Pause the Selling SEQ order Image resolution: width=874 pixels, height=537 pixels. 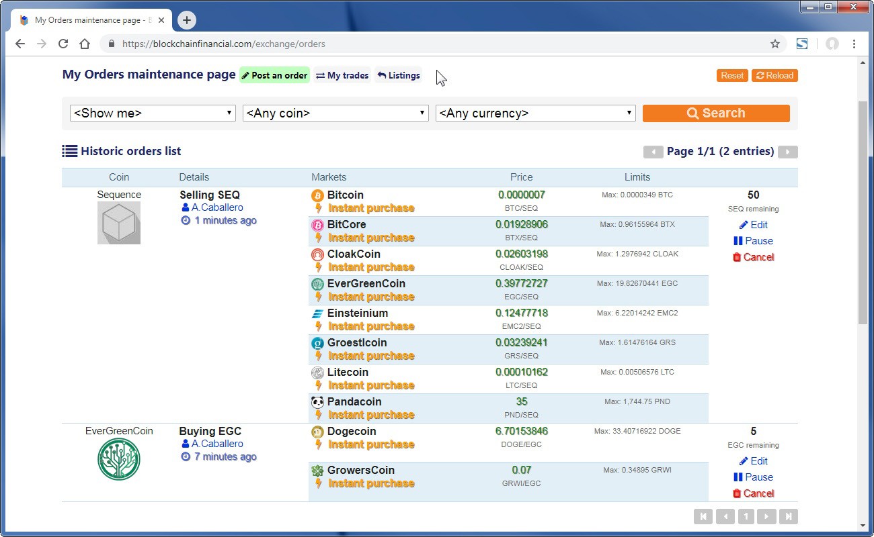coord(753,241)
